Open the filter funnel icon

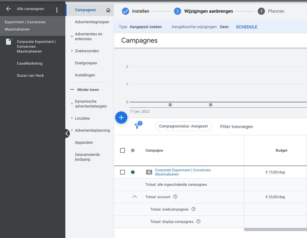pos(137,126)
